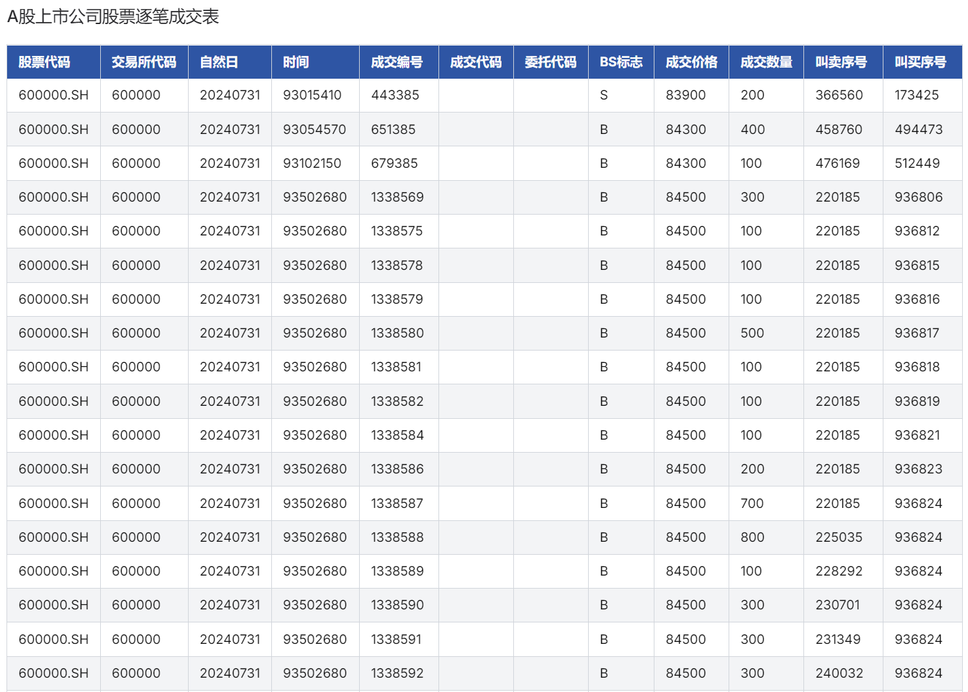Click buy order number 936819
The width and height of the screenshot is (968, 692).
[917, 401]
